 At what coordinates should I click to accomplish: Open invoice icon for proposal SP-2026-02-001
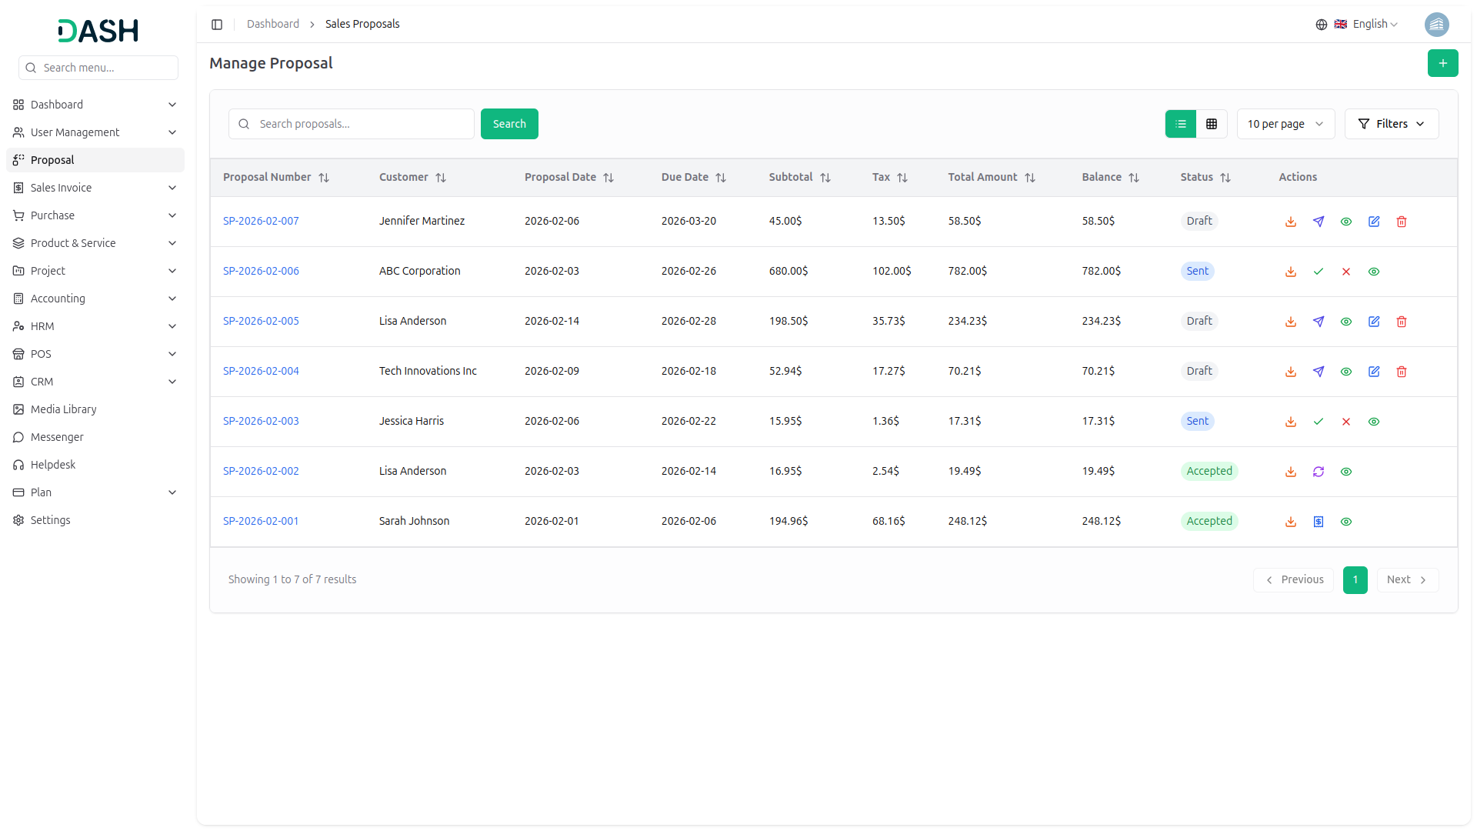(x=1319, y=522)
